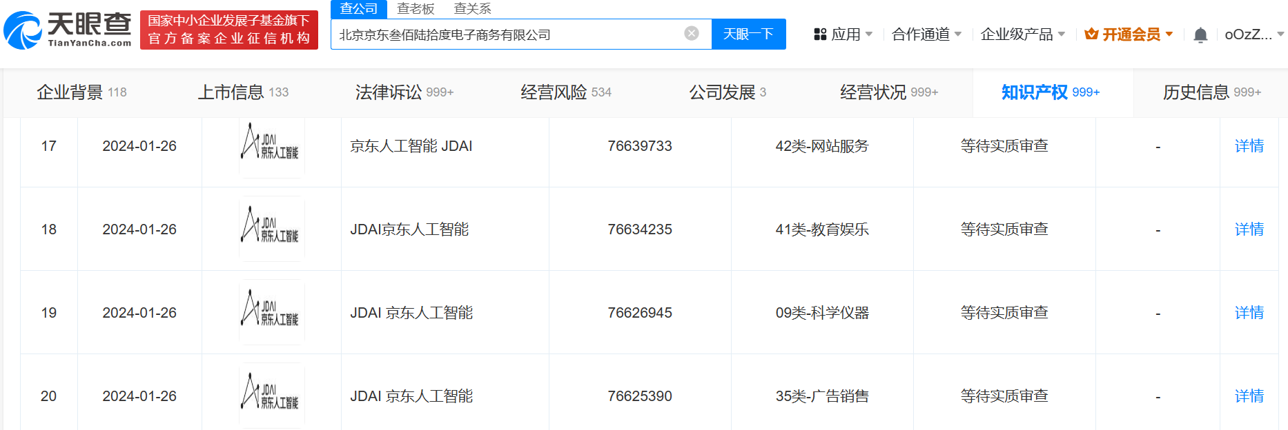Open the 历史信息 section tab
This screenshot has height=430, width=1288.
[1211, 92]
